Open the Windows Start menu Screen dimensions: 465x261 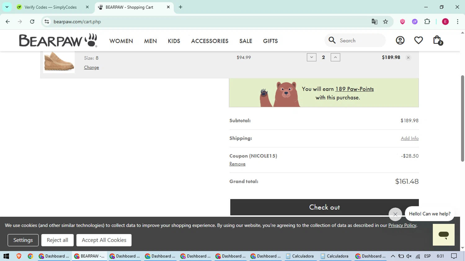pos(6,256)
